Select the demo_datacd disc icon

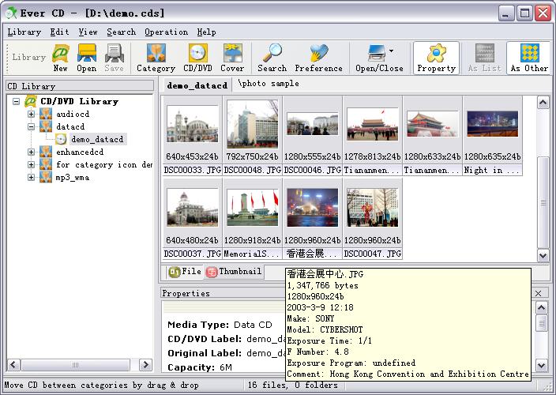tap(61, 139)
